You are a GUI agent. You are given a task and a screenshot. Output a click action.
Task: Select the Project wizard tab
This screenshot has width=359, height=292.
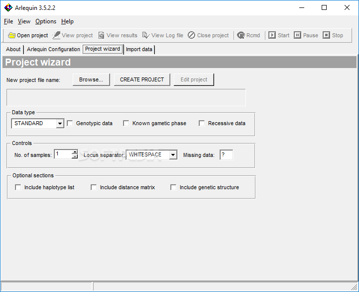point(103,49)
